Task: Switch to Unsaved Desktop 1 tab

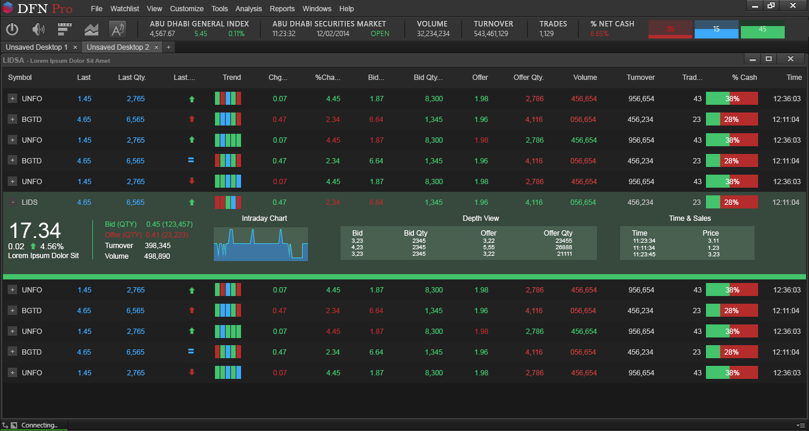Action: [x=37, y=47]
